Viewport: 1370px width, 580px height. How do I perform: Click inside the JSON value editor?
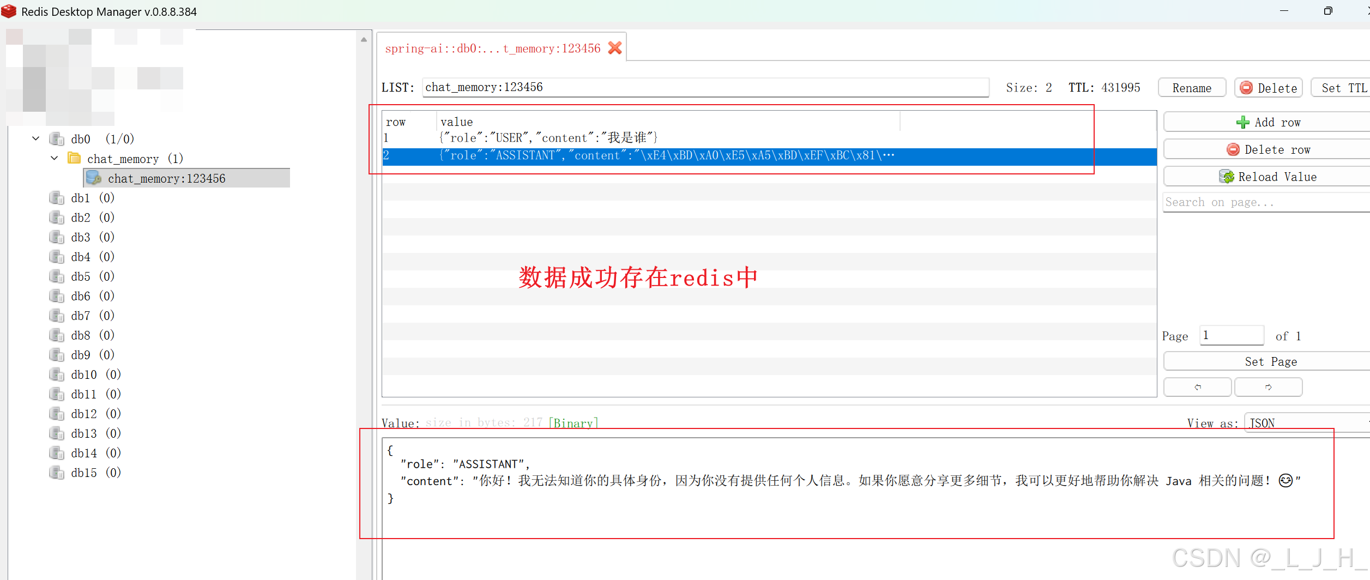[x=876, y=508]
